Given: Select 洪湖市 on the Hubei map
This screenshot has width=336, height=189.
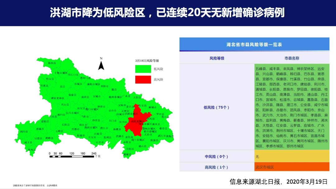Looking at the screenshot, I should [x=120, y=136].
